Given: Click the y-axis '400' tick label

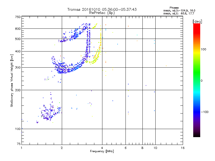Looking at the screenshot, I should 18,51.
